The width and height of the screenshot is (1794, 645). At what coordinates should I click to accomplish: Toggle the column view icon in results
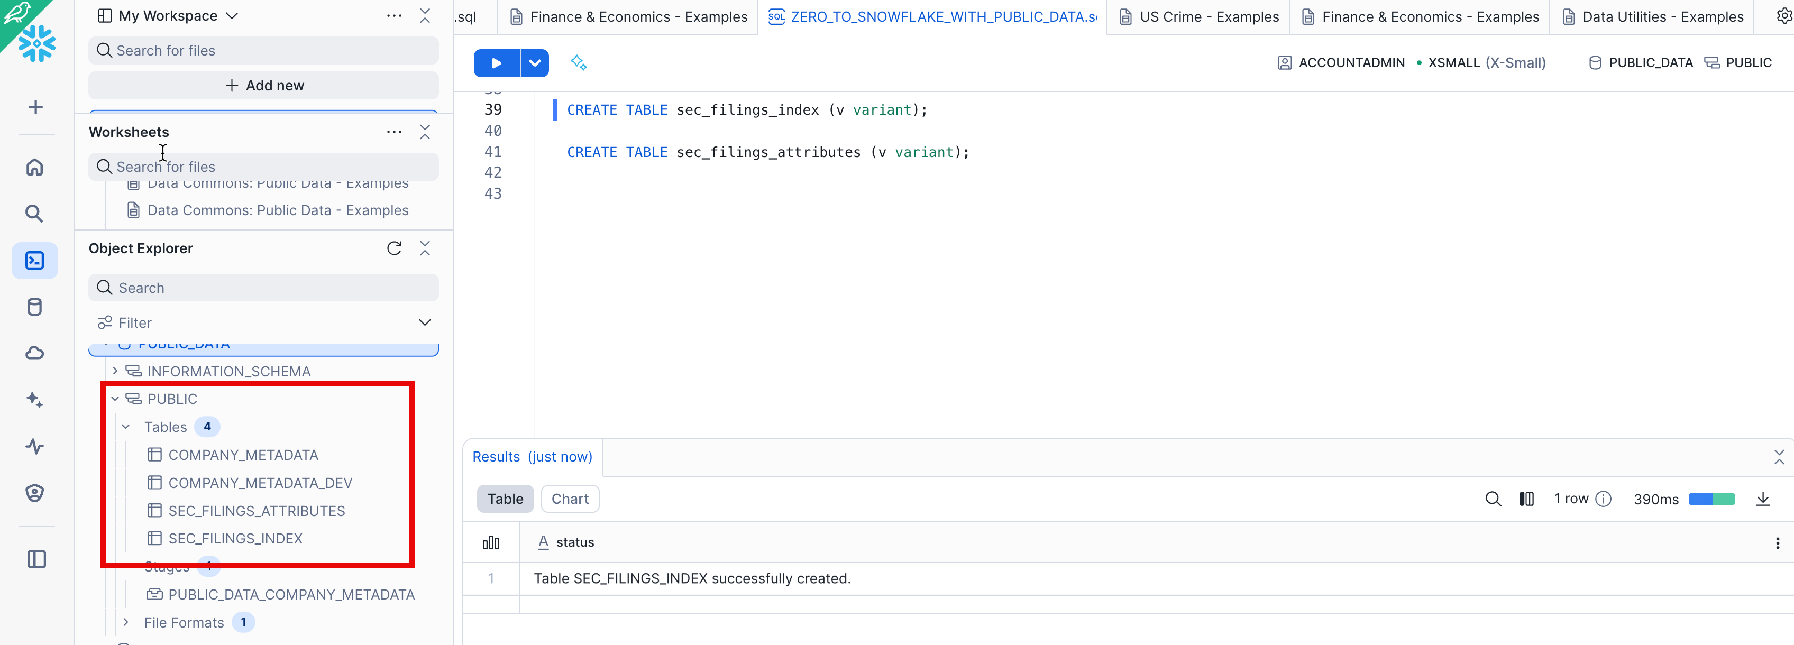(1526, 499)
